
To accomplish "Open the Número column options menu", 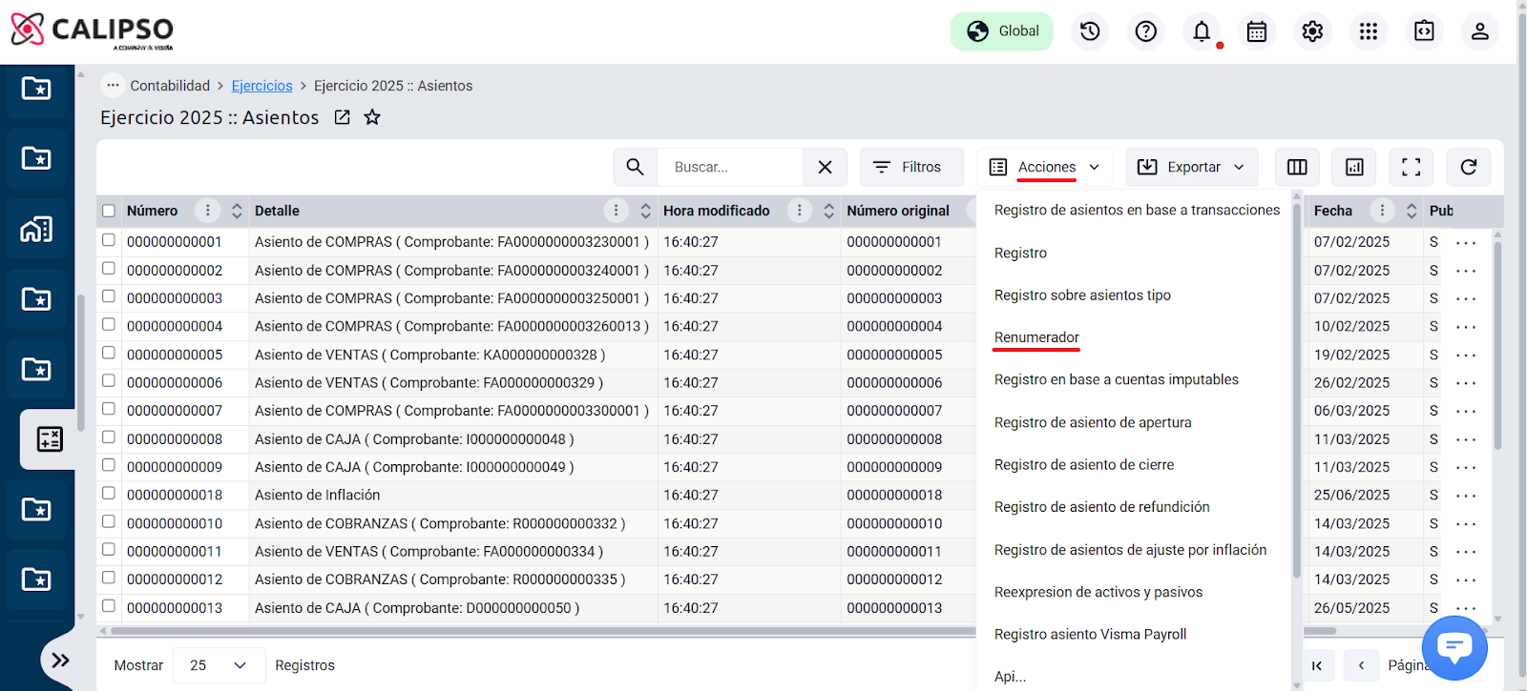I will [x=207, y=211].
